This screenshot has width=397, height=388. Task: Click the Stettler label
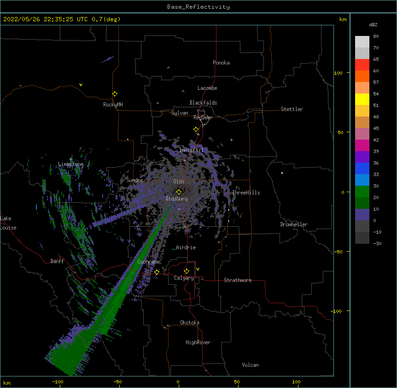(292, 109)
